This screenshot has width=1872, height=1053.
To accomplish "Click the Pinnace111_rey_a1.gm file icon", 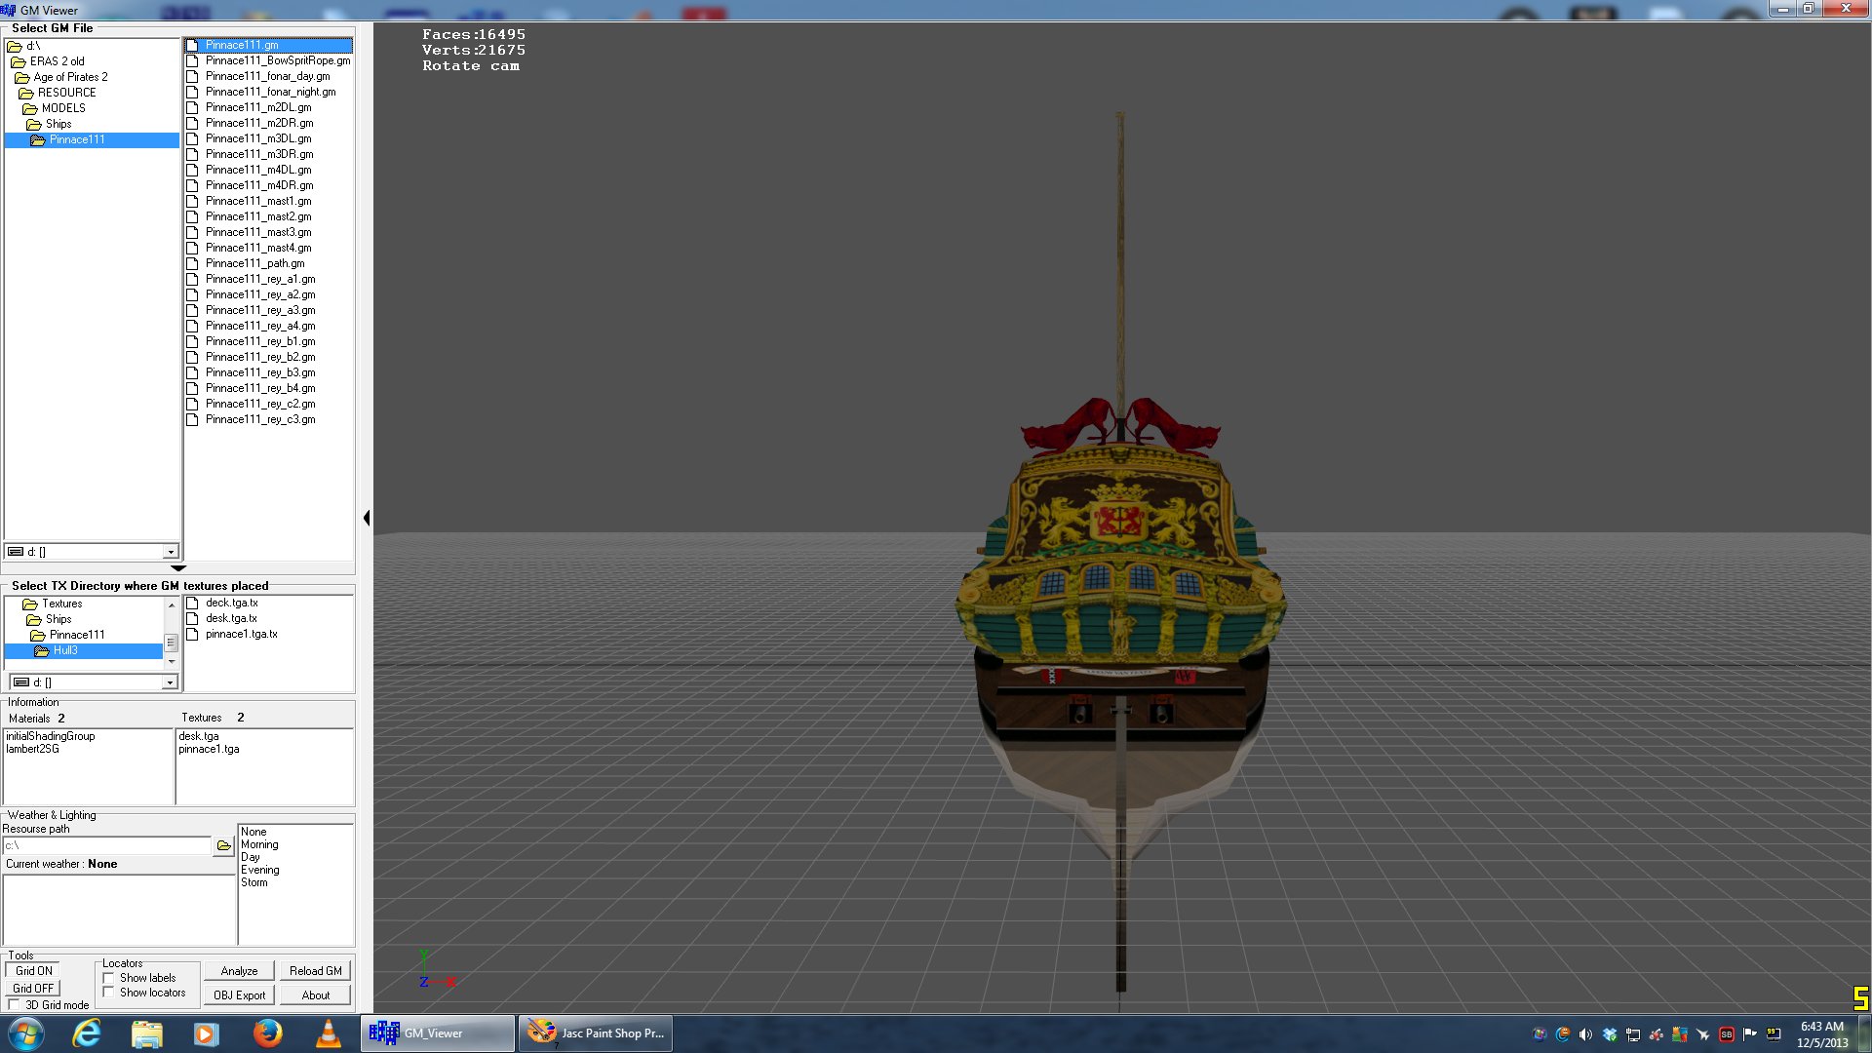I will 192,279.
